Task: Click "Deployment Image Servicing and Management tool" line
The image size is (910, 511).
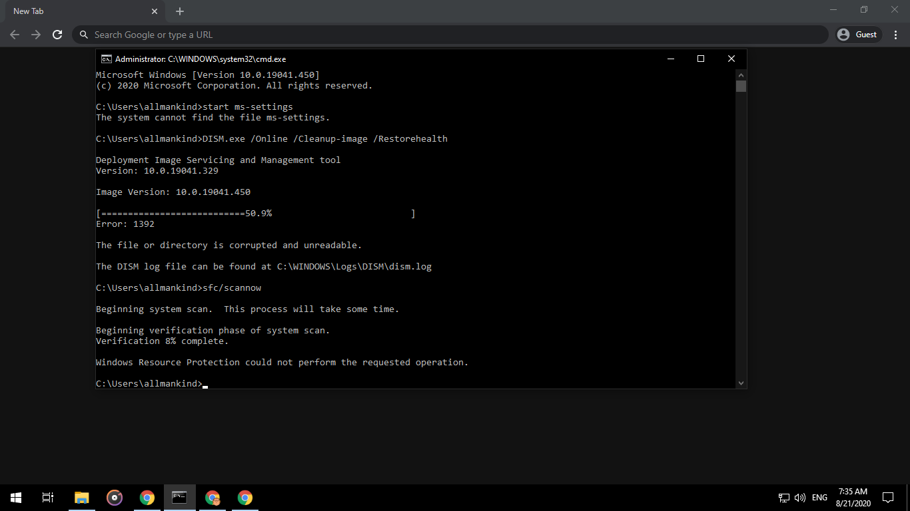Action: coord(219,160)
